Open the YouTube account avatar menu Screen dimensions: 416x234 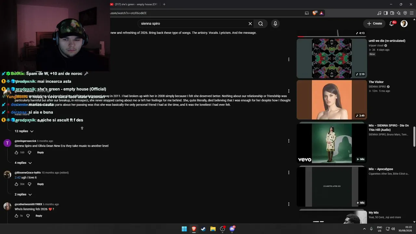point(404,23)
